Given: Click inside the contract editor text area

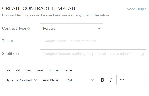Looking at the screenshot, I should pyautogui.click(x=74, y=90).
